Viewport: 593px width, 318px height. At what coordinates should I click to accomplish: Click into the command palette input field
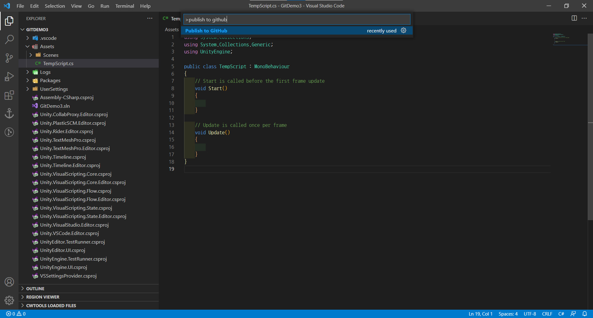pyautogui.click(x=297, y=19)
